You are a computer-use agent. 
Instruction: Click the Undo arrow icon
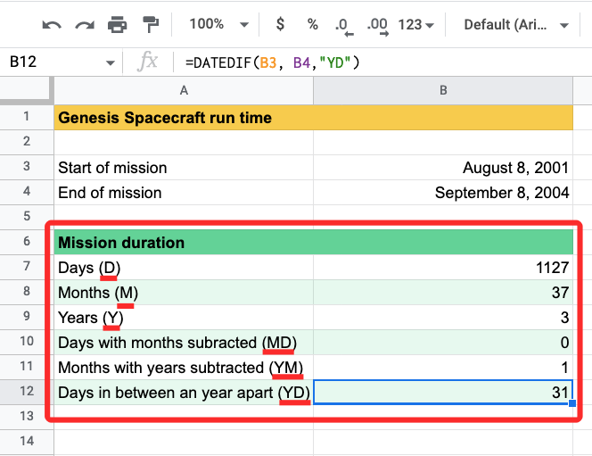pos(52,24)
